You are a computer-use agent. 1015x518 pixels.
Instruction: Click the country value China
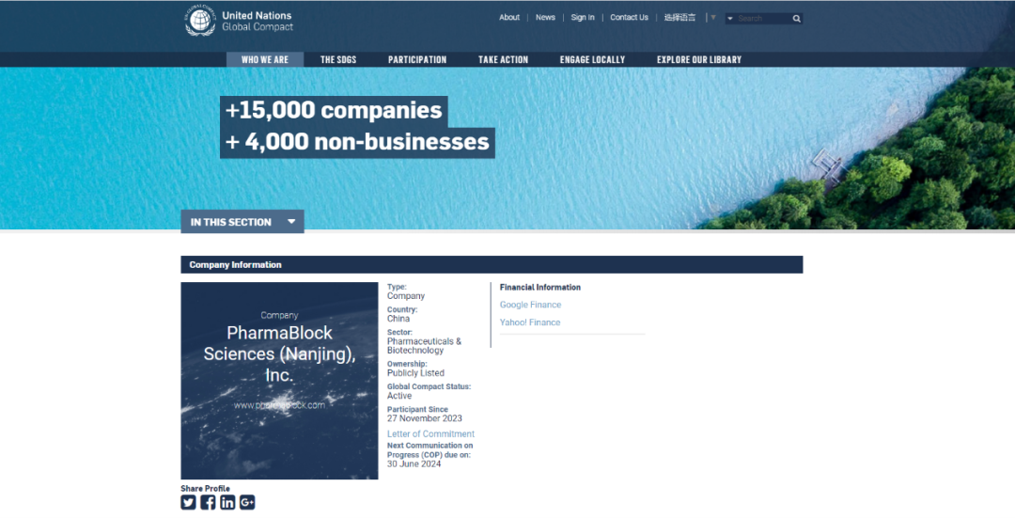[398, 319]
